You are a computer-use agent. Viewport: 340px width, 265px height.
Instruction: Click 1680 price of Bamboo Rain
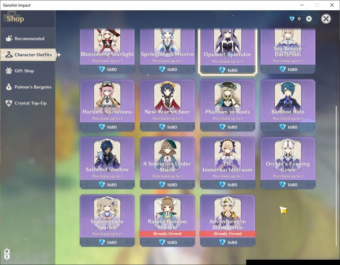pyautogui.click(x=292, y=127)
